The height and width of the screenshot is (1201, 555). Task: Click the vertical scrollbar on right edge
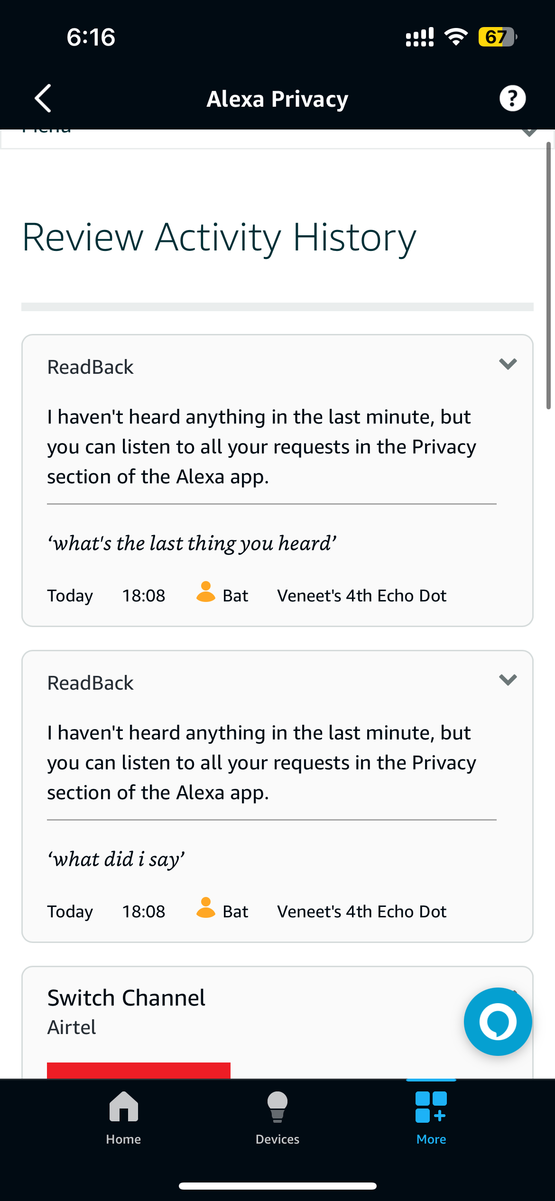click(548, 275)
